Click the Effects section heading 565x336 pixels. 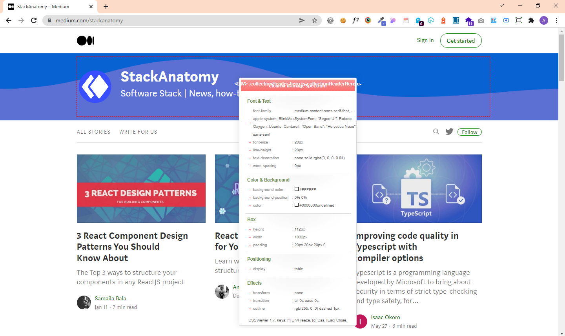click(254, 283)
